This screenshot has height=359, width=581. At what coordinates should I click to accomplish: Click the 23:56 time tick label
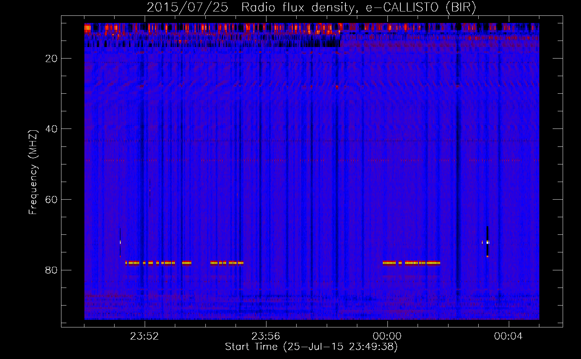(x=266, y=336)
